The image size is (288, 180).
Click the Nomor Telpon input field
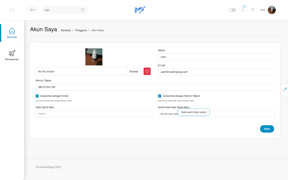(155, 87)
